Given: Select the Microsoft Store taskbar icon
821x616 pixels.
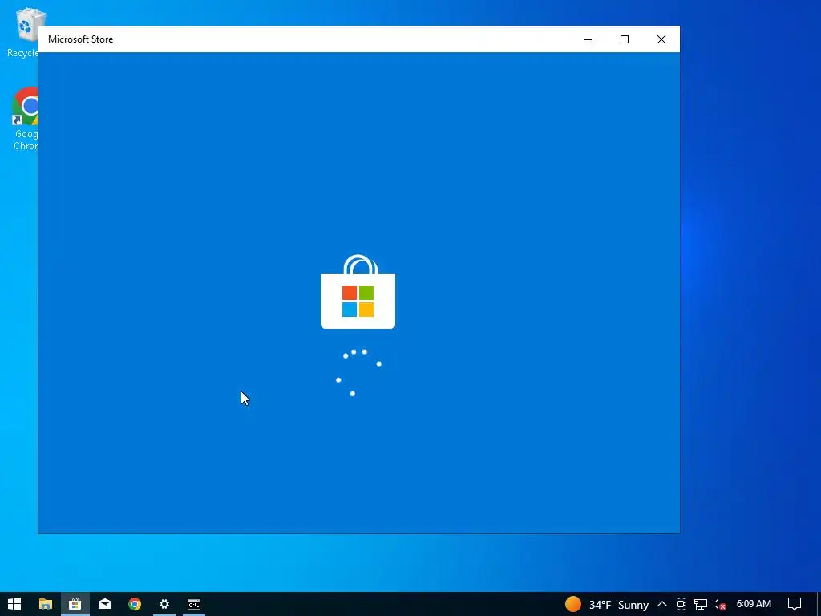Looking at the screenshot, I should 75,604.
